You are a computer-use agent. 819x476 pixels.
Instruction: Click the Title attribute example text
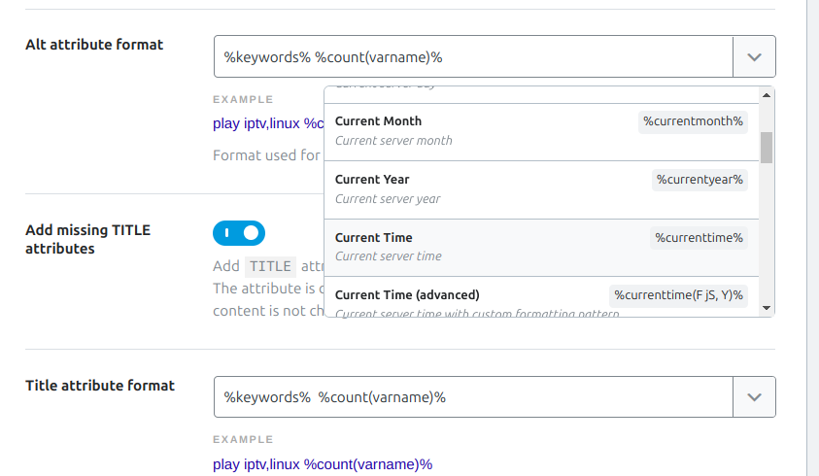coord(323,464)
